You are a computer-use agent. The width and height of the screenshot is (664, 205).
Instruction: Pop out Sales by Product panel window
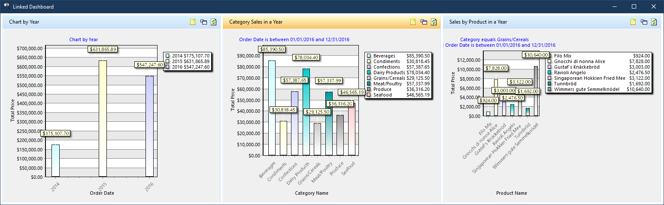point(644,22)
